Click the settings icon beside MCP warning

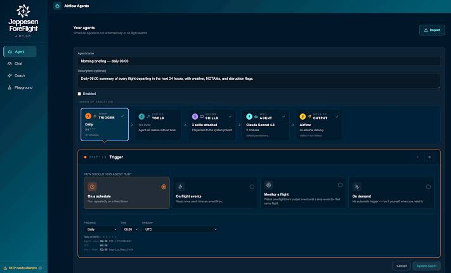pos(40,268)
